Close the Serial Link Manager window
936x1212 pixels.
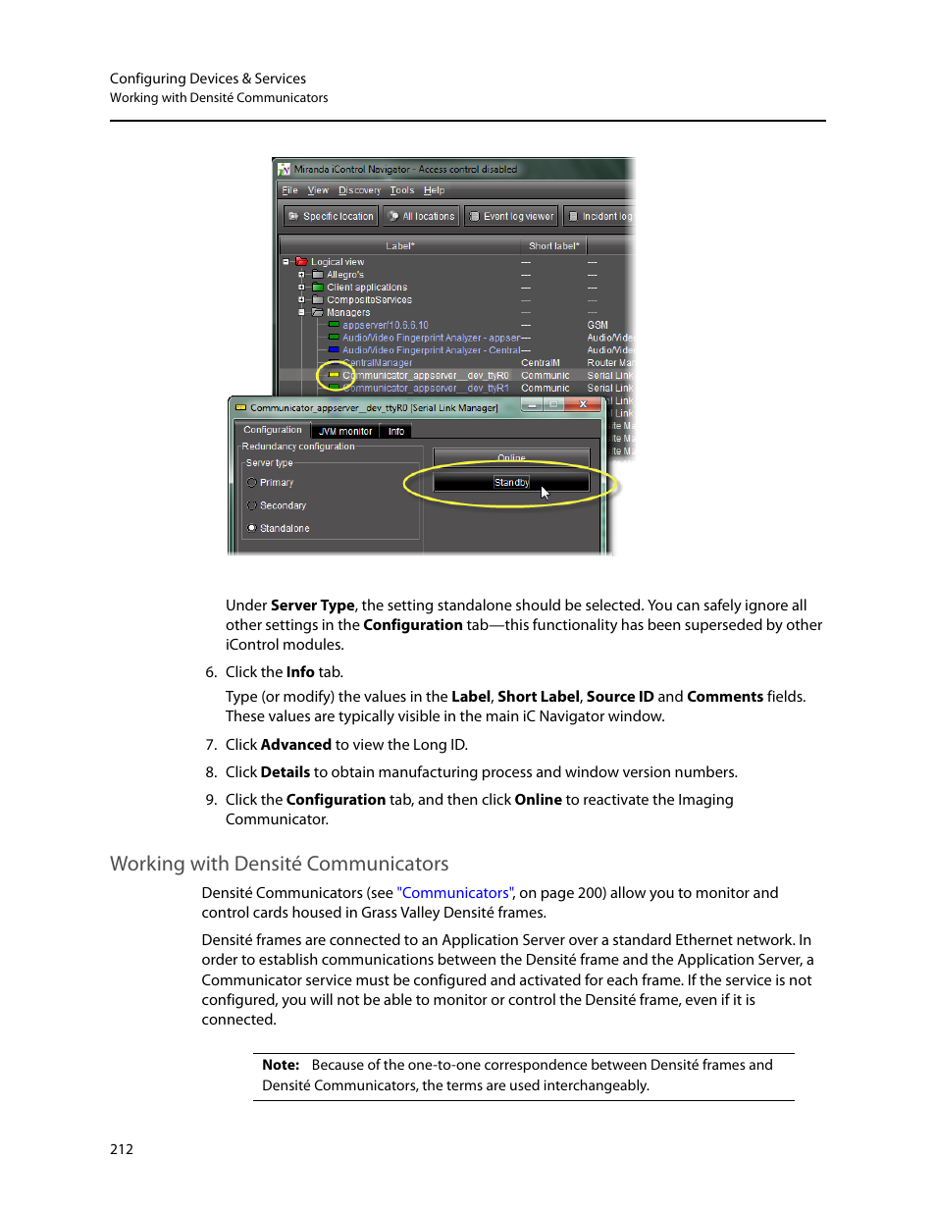pyautogui.click(x=583, y=404)
